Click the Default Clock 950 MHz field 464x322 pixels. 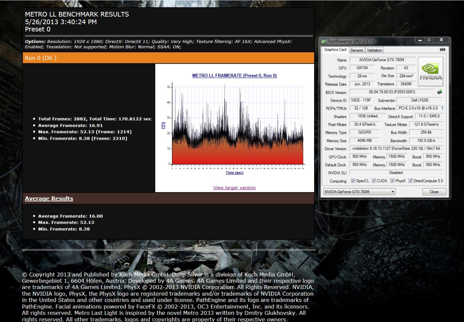pos(359,165)
